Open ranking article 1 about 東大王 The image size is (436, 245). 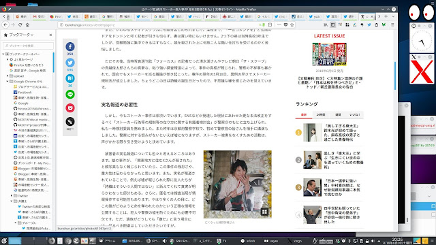pyautogui.click(x=342, y=133)
